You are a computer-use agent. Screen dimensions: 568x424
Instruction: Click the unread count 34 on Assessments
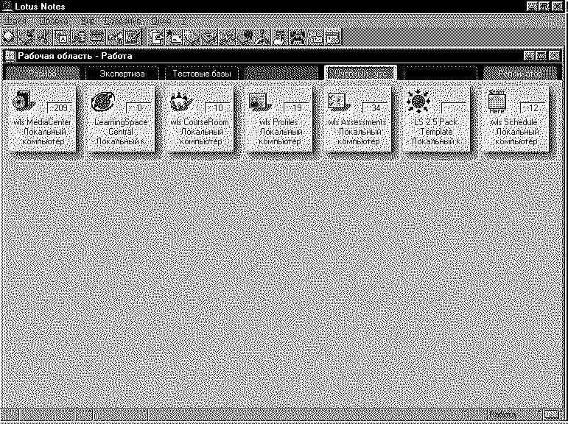(375, 108)
